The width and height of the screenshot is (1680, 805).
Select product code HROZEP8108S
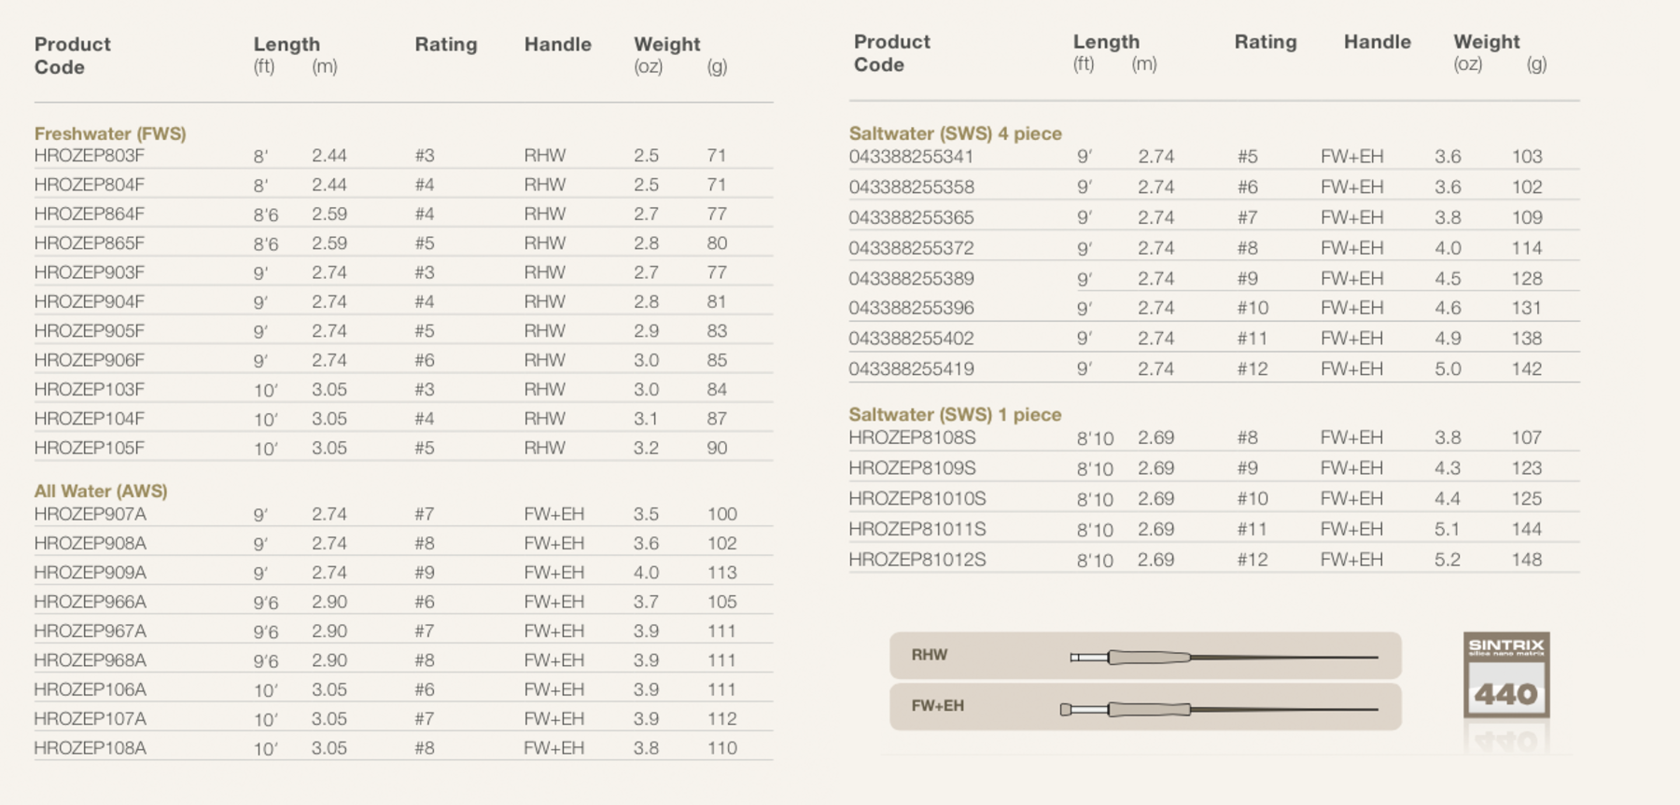[x=912, y=437]
